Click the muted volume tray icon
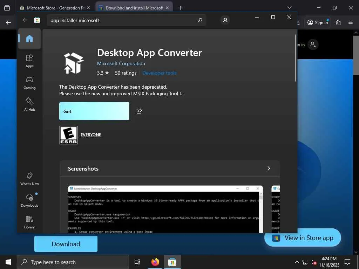The height and width of the screenshot is (269, 359). click(313, 262)
